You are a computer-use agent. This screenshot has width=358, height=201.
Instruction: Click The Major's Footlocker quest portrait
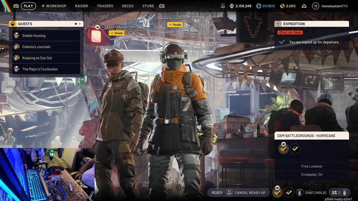[17, 69]
